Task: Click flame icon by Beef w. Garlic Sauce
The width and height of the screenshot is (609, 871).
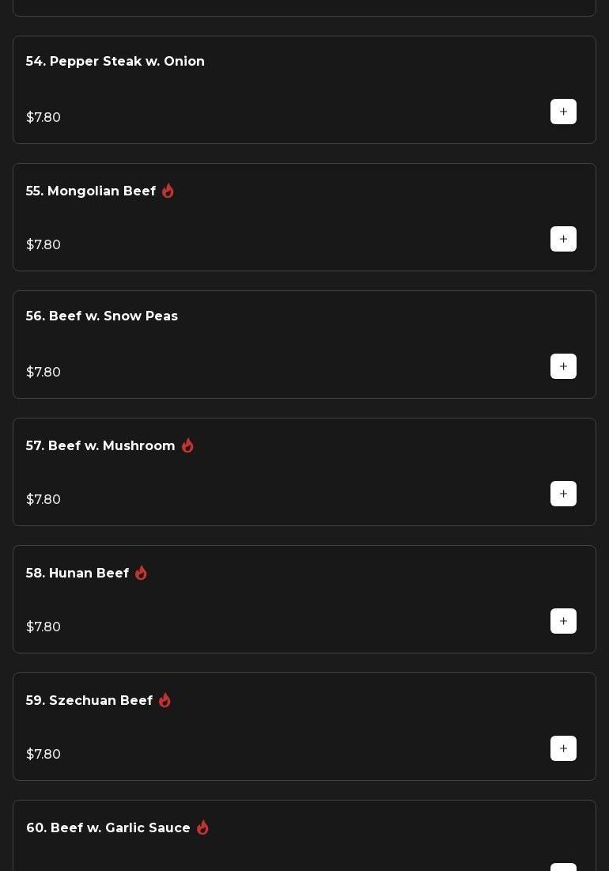Action: click(202, 827)
